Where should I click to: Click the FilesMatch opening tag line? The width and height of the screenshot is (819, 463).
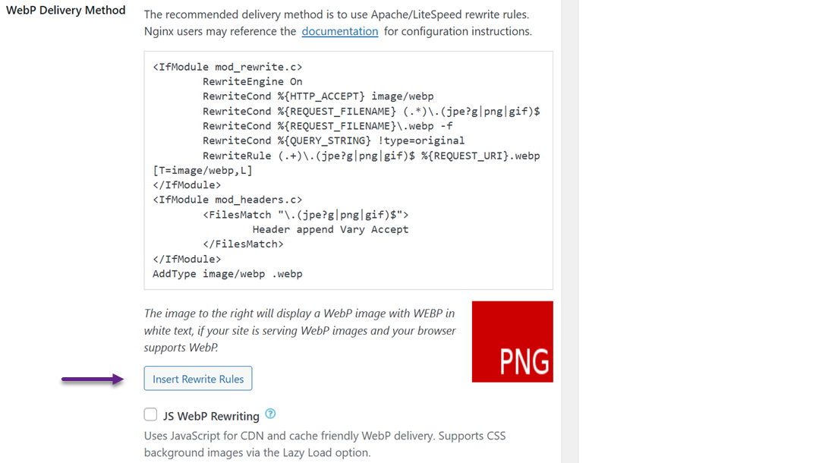click(305, 215)
